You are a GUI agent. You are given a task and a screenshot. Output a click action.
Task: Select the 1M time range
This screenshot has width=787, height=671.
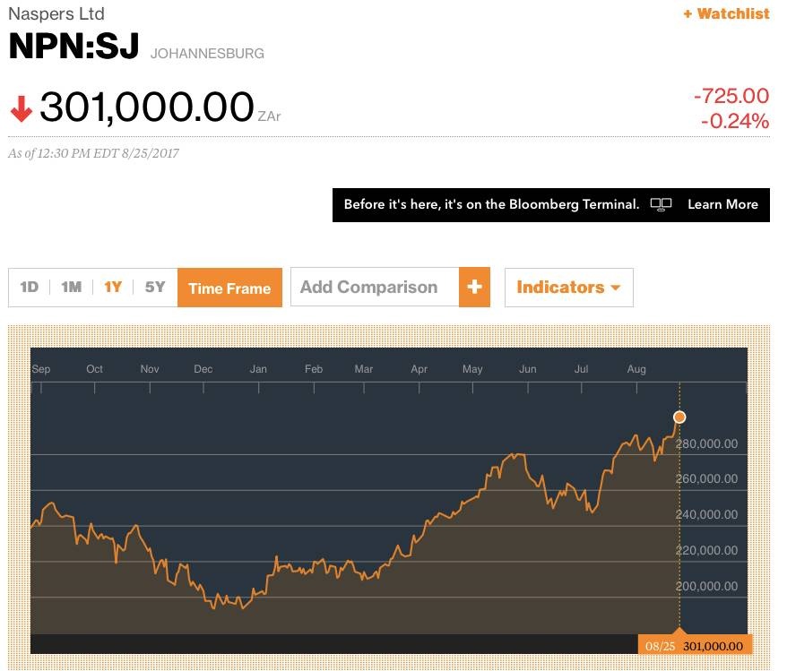tap(72, 287)
